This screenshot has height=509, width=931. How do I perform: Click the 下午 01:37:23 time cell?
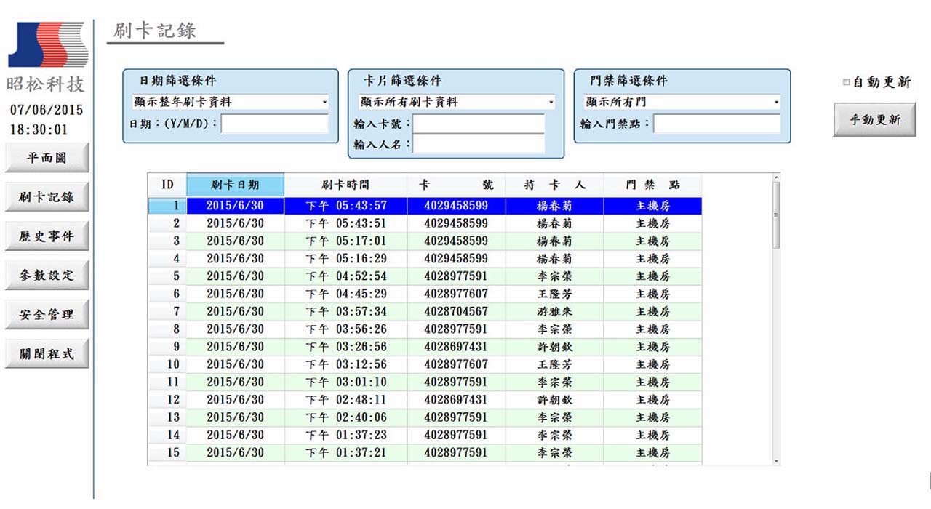pos(345,435)
